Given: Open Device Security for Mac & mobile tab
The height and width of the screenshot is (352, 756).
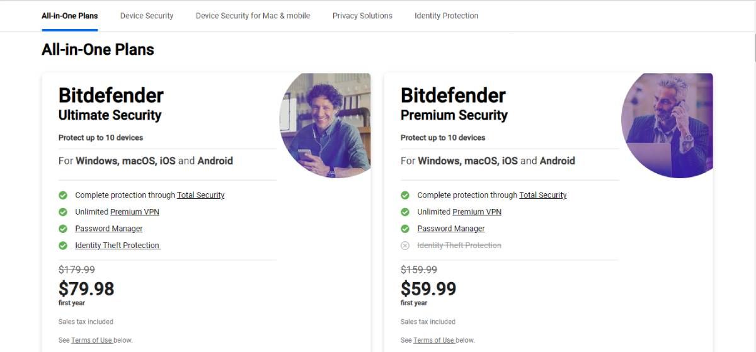Looking at the screenshot, I should click(x=253, y=16).
